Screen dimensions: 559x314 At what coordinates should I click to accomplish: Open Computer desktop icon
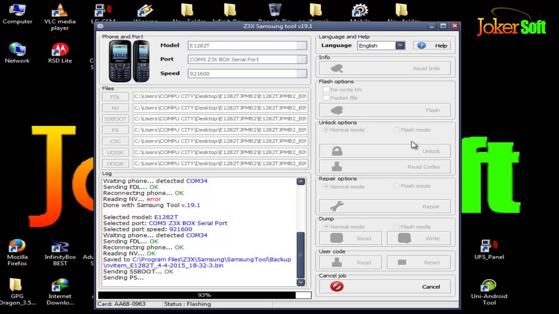pyautogui.click(x=17, y=14)
